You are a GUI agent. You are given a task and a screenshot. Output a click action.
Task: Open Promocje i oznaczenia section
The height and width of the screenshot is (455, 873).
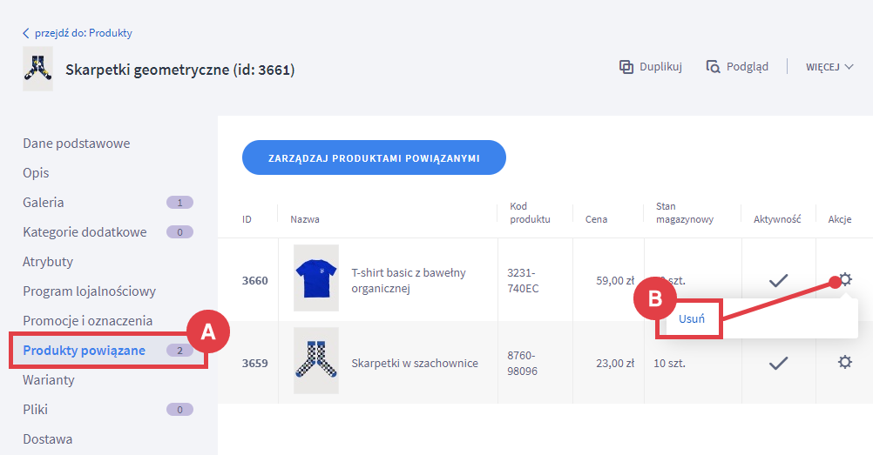87,321
